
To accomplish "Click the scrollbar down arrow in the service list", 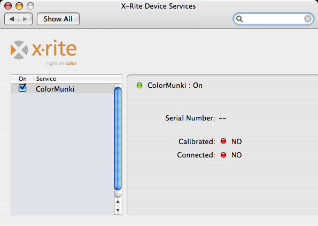I will (x=118, y=210).
